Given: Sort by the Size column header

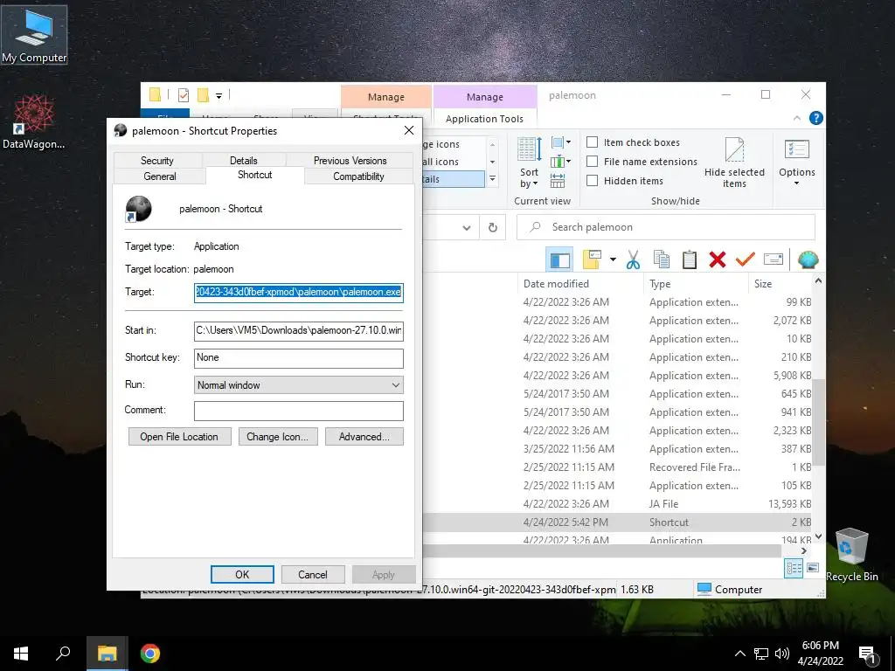Looking at the screenshot, I should pos(779,284).
